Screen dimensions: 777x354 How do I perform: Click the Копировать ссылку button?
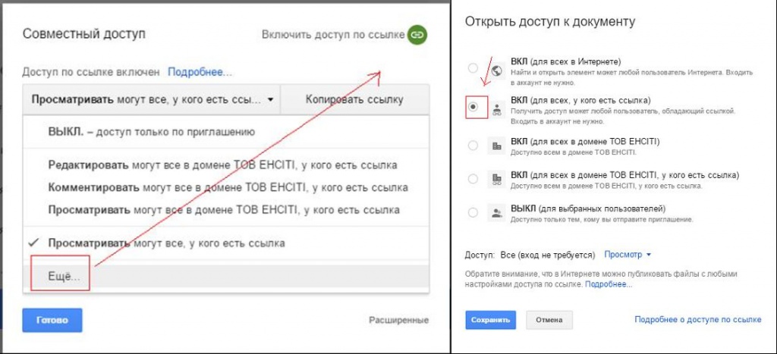click(x=355, y=99)
